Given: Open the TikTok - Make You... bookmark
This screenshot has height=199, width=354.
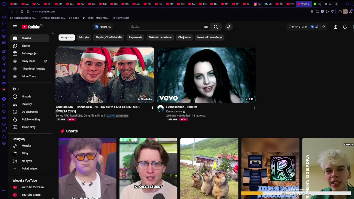Looking at the screenshot, I should [95, 18].
